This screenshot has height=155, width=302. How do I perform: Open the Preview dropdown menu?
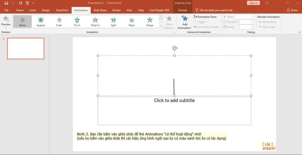coord(6,28)
